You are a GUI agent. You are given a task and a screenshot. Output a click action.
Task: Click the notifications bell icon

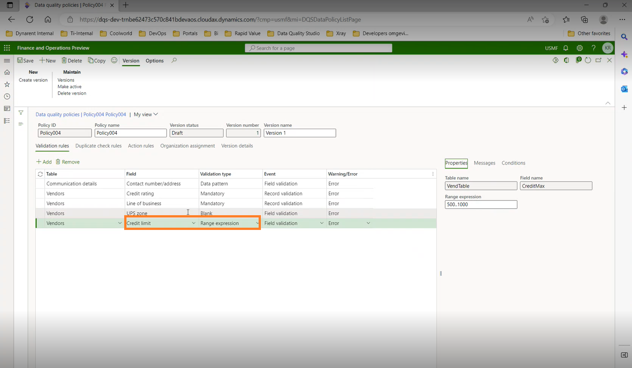(x=566, y=48)
